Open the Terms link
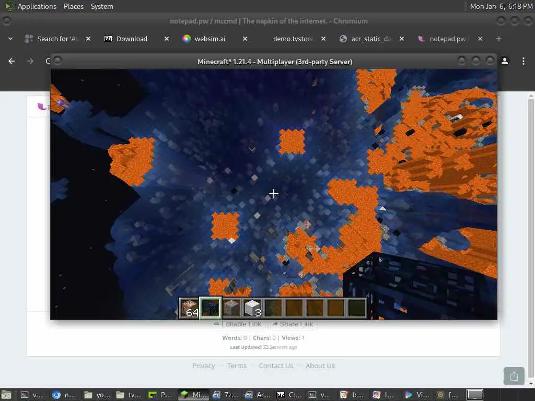This screenshot has height=401, width=535. (237, 365)
